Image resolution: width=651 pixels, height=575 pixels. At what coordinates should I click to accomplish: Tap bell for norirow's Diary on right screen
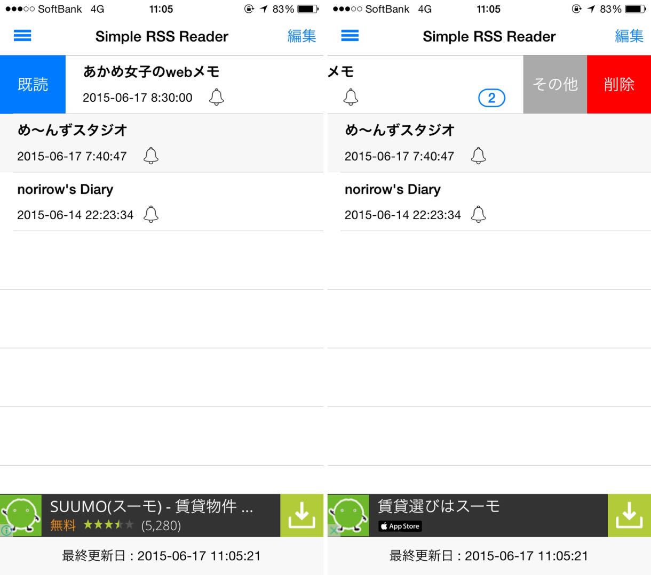(478, 214)
